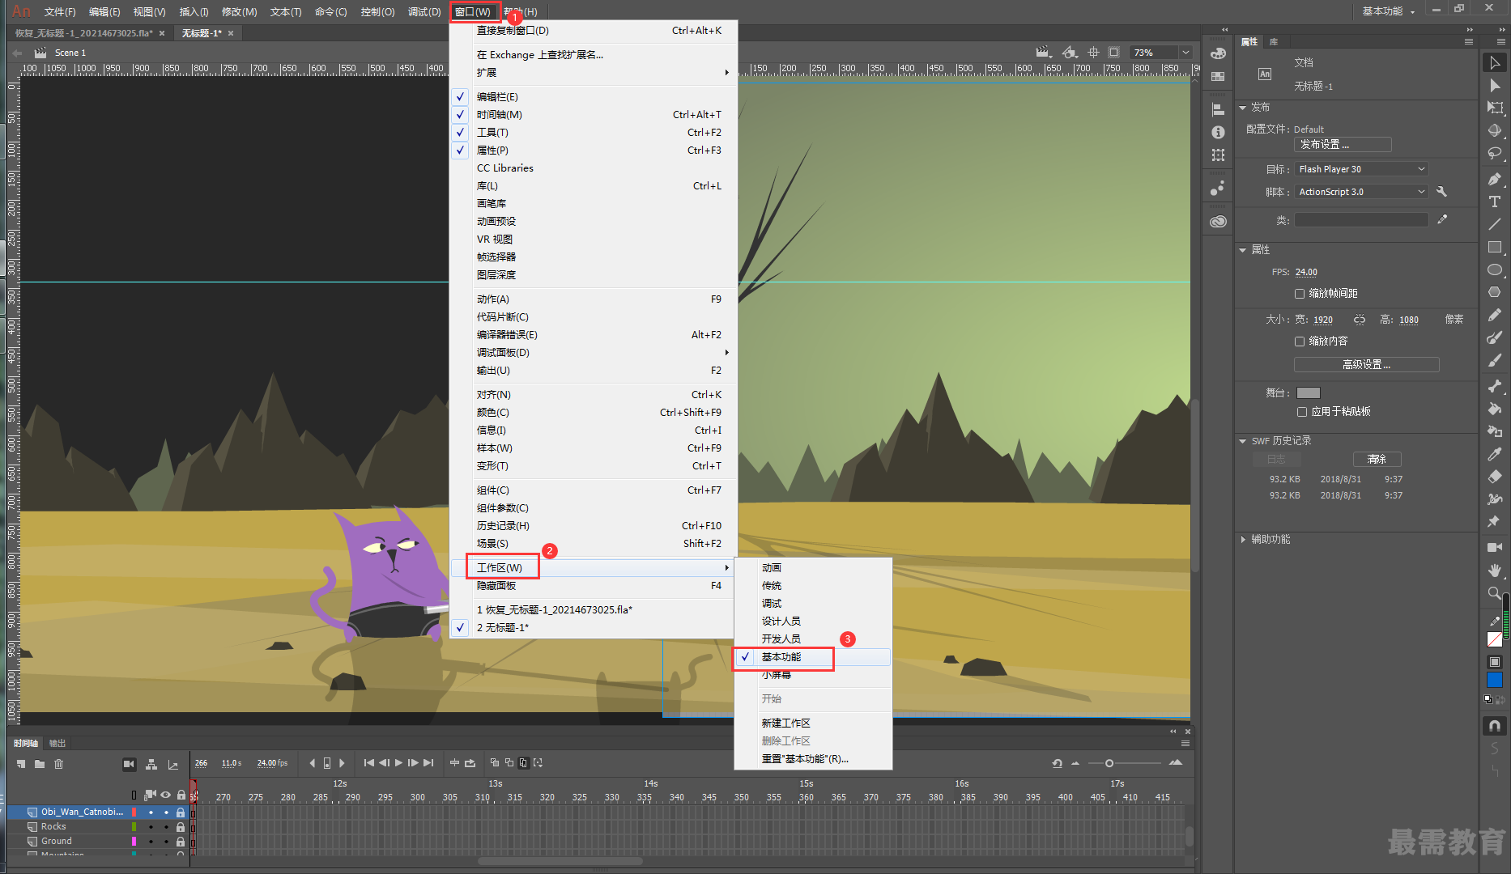Select the Paint Bucket tool
Screen dimensions: 1511x874
[1495, 409]
